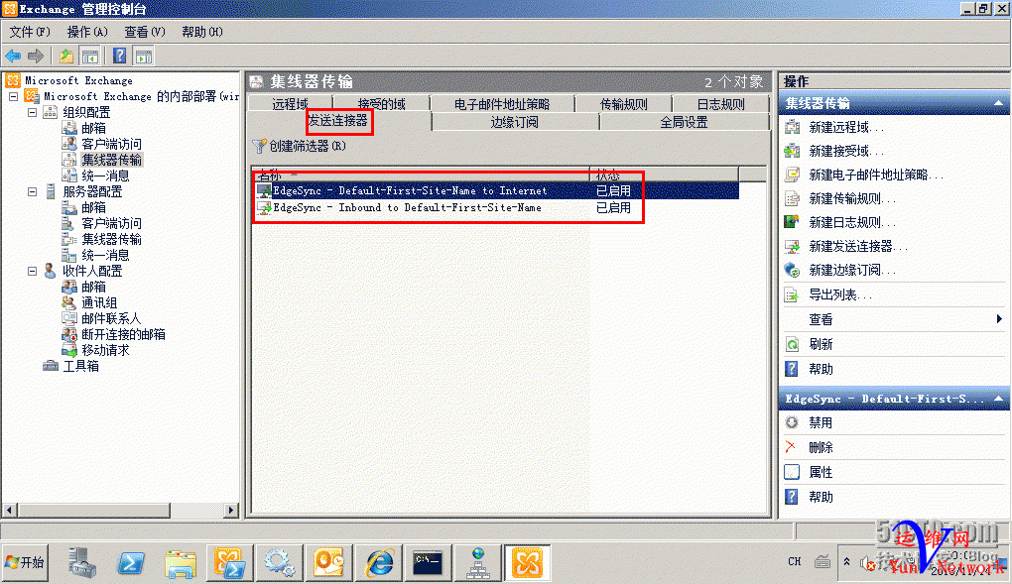Click the Back arrow toolbar icon
1012x584 pixels.
13,57
